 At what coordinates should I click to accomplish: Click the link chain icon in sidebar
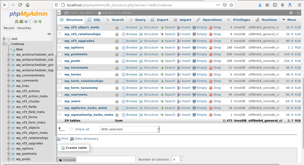[x=49, y=34]
